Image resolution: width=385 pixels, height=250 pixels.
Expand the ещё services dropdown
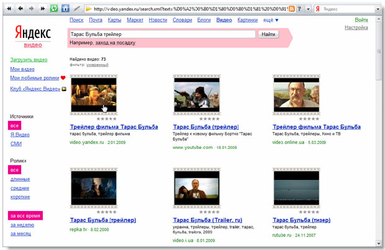[271, 20]
